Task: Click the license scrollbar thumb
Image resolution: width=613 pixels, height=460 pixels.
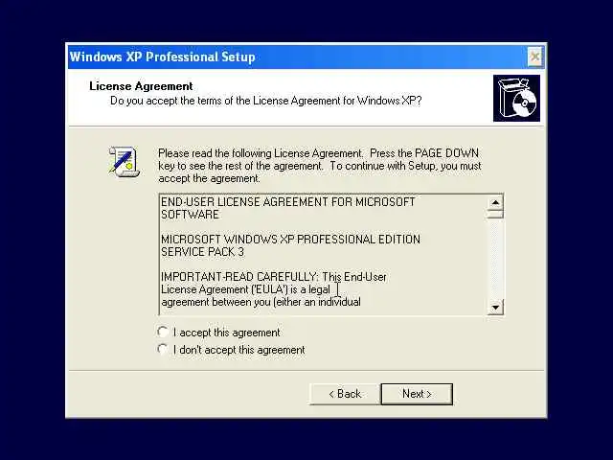Action: (495, 215)
